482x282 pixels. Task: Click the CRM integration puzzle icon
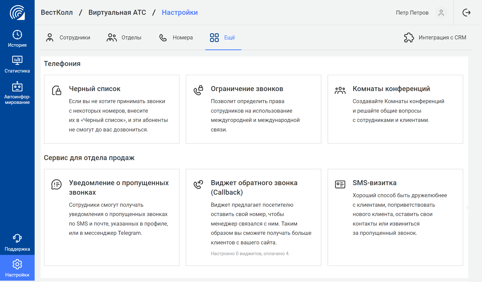[x=409, y=38]
